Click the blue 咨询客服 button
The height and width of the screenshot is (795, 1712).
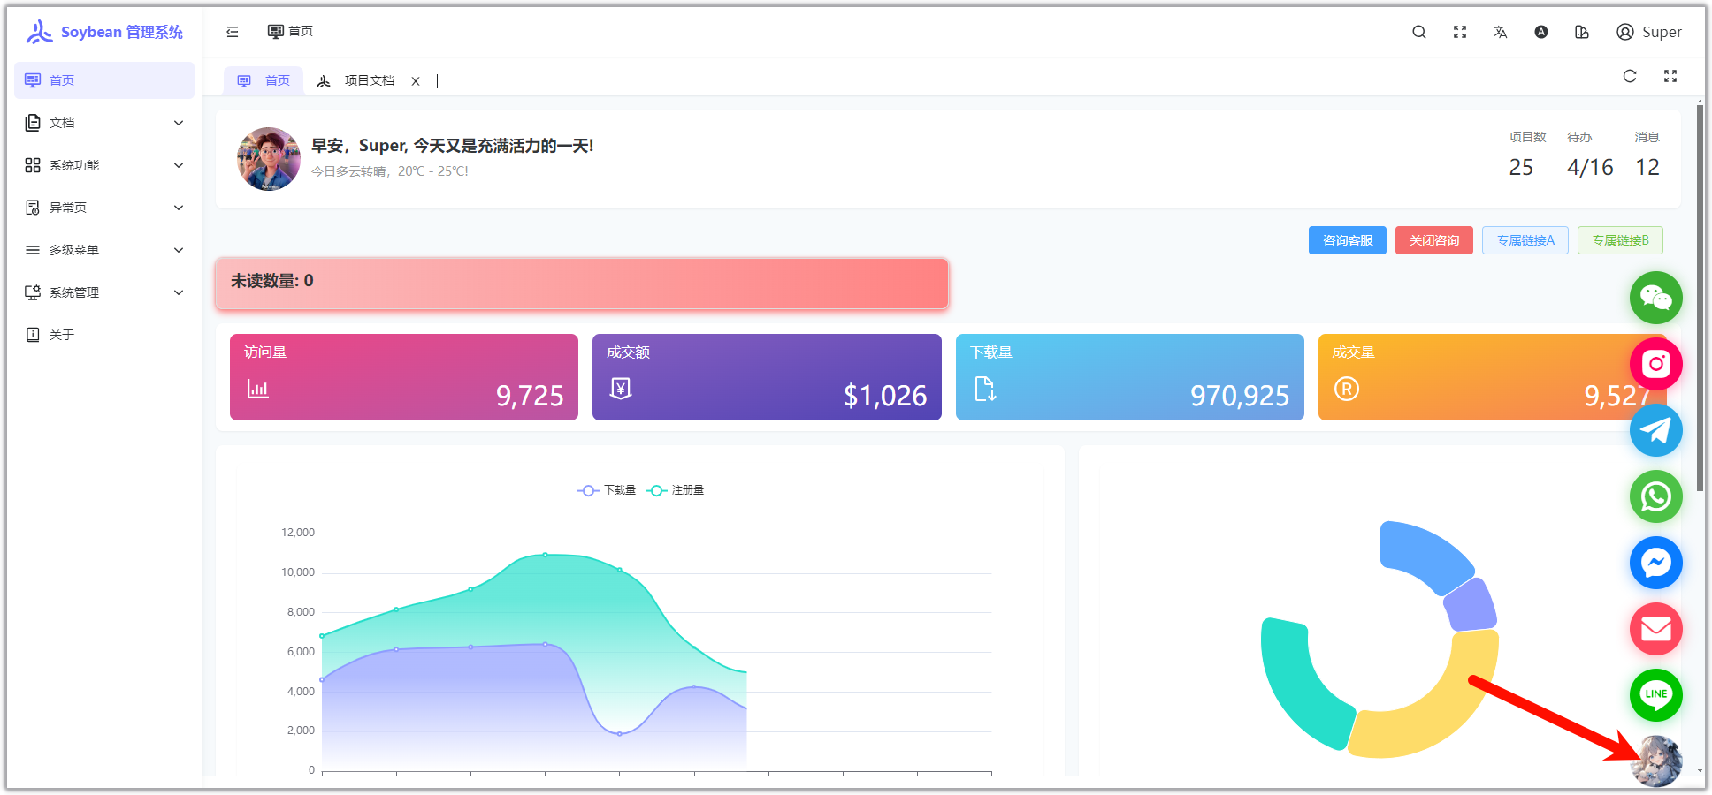(1347, 240)
